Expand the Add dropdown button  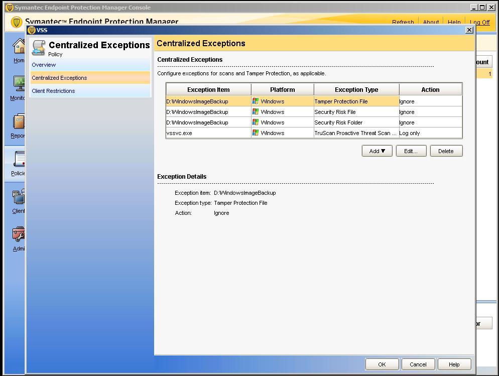click(377, 151)
